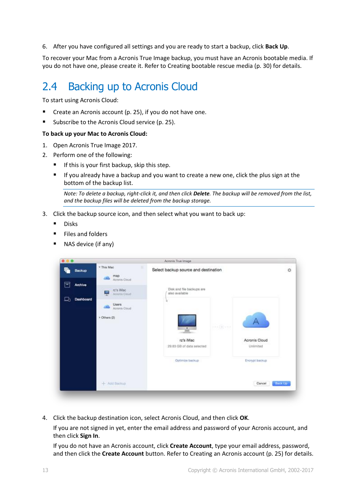Open the Dashboard section in the sidebar

78,299
